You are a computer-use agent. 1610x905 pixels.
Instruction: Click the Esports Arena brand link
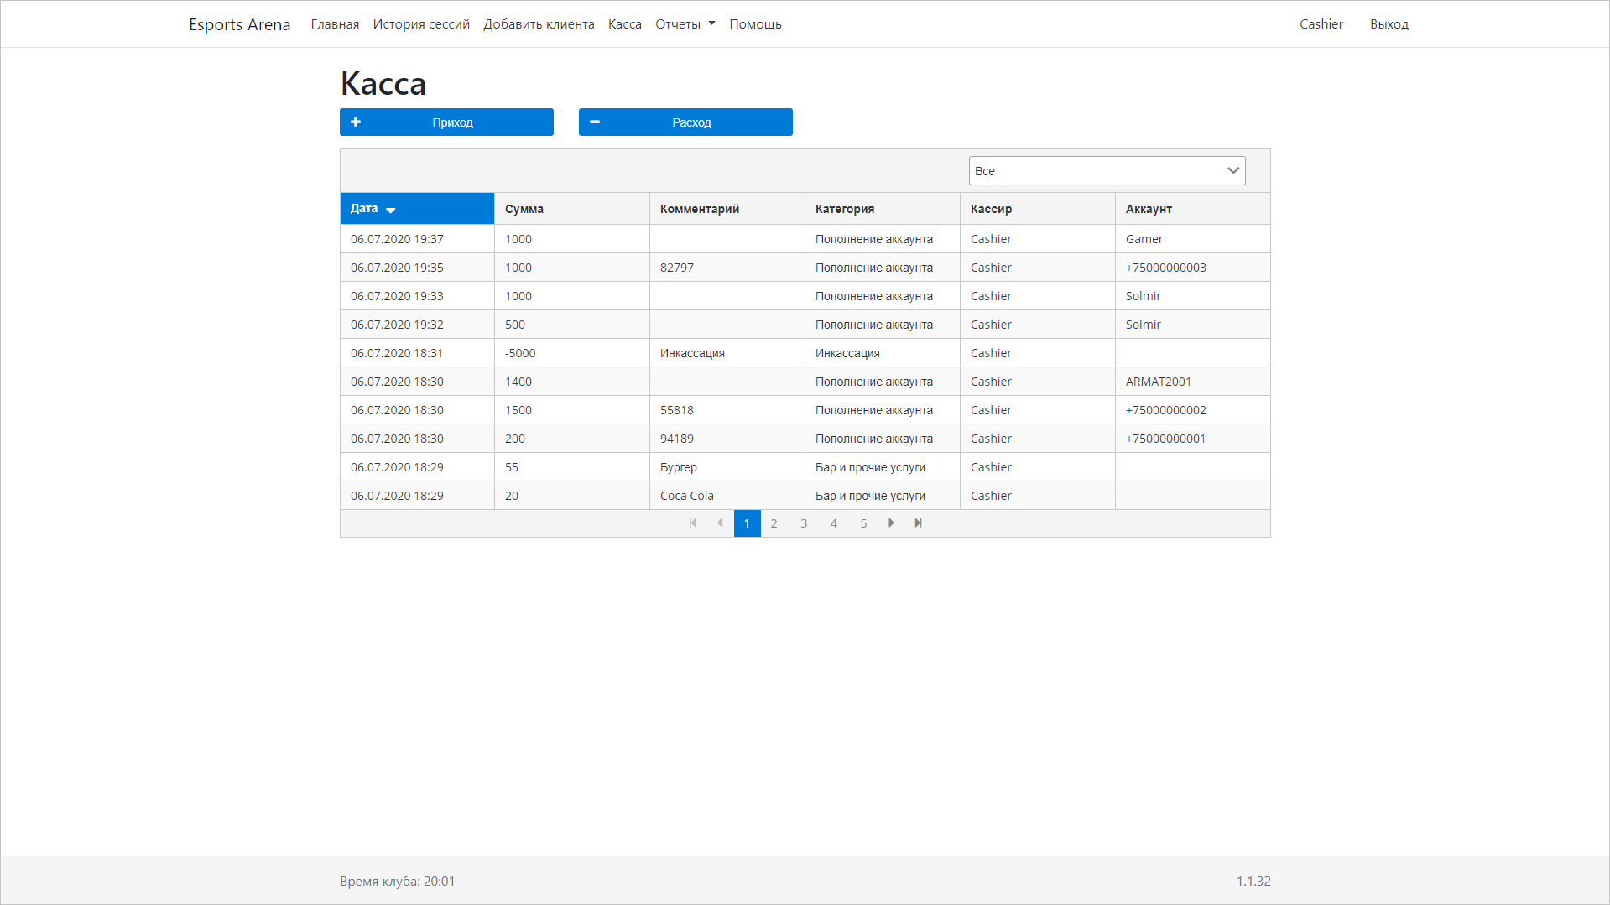[x=239, y=24]
